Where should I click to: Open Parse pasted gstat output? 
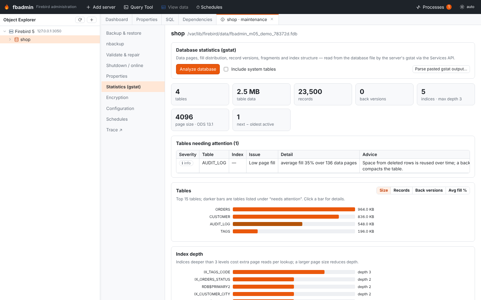pyautogui.click(x=441, y=69)
